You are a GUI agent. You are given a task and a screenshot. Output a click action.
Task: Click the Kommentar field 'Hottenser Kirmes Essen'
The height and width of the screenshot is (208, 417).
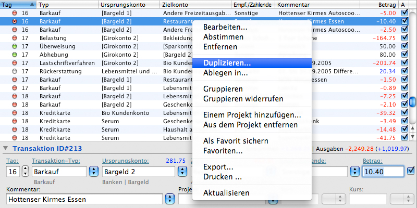pyautogui.click(x=84, y=199)
